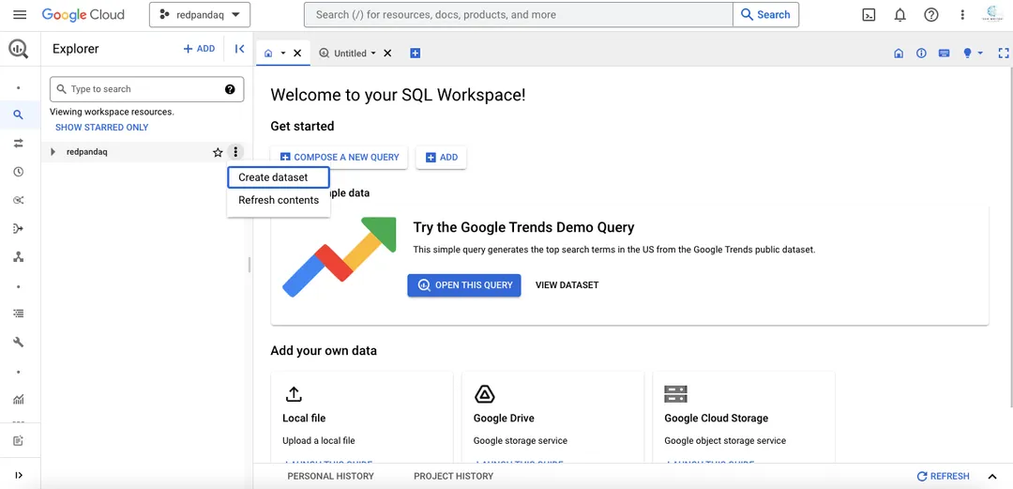Click REFRESH in the history bar

tap(944, 476)
